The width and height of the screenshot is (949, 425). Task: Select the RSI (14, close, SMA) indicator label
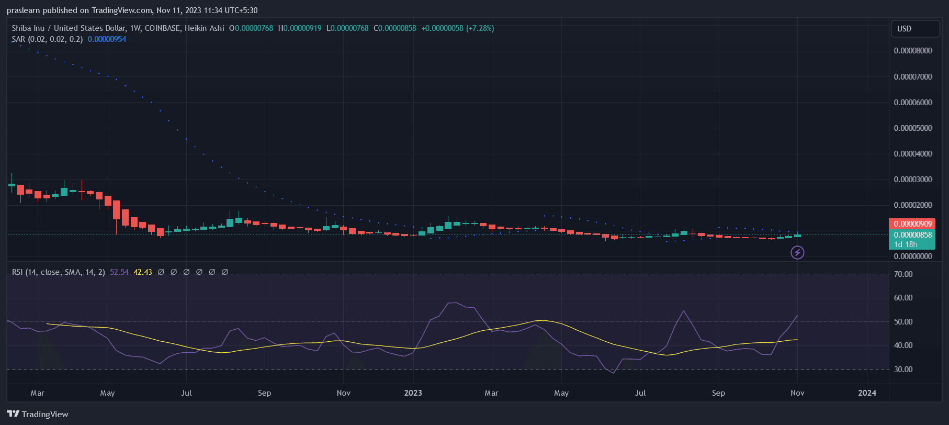(x=58, y=272)
